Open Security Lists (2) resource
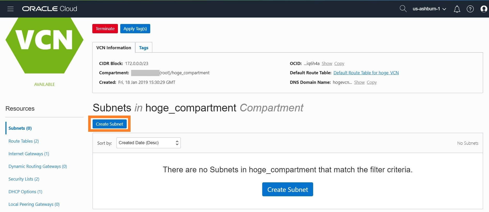Image resolution: width=489 pixels, height=212 pixels. 24,179
